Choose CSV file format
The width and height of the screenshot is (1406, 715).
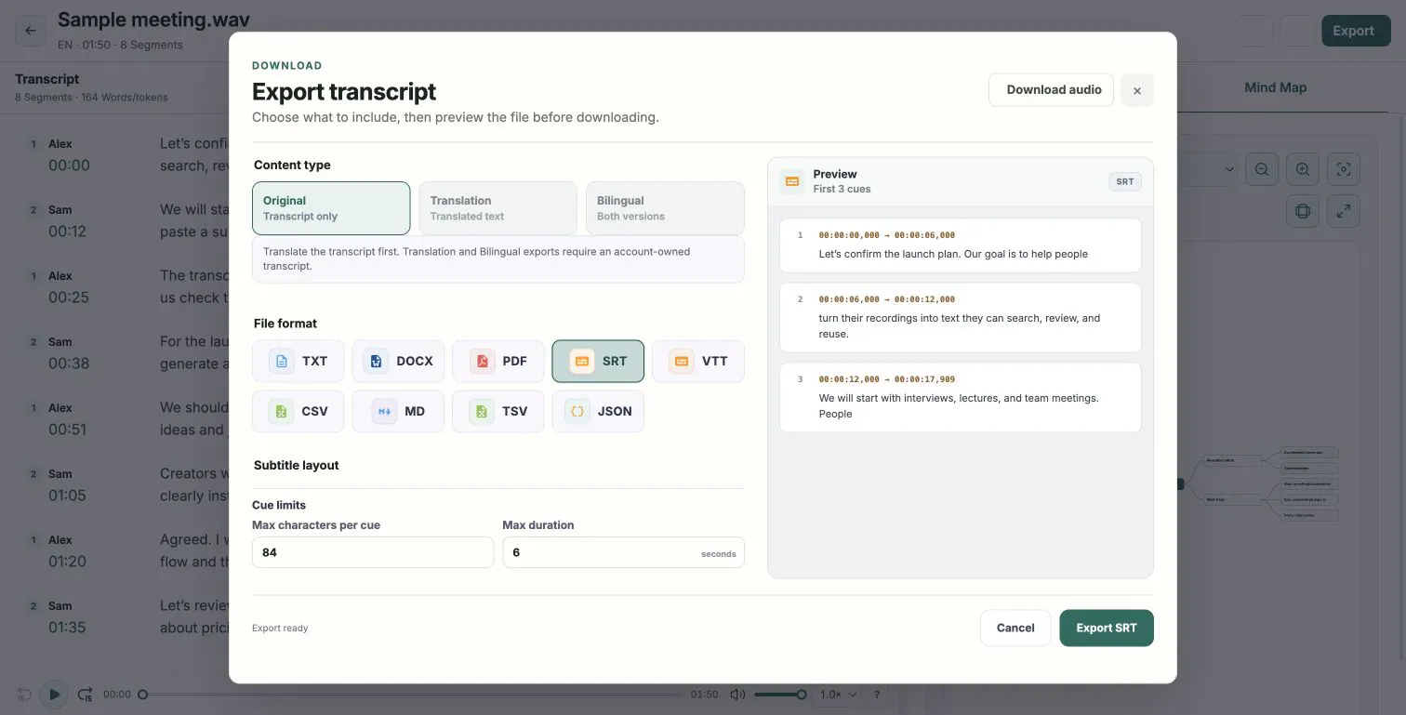pos(298,411)
